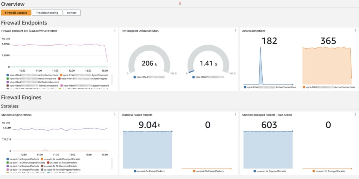Screen dimensions: 359x179
Task: Click the red us-east-1a PassedPackets legend swatch
Action: tap(48, 163)
